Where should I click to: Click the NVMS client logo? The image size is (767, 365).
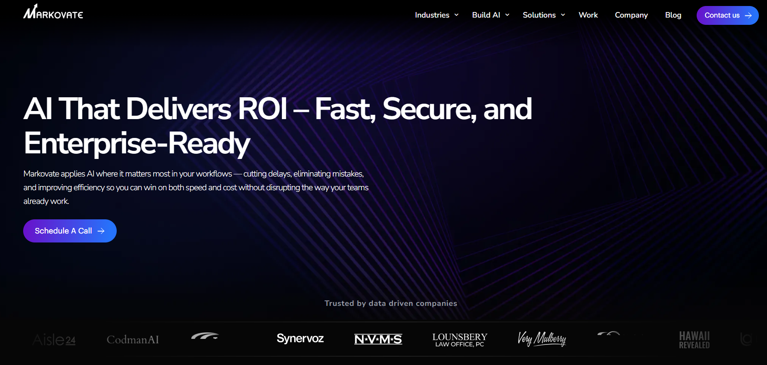click(x=378, y=339)
